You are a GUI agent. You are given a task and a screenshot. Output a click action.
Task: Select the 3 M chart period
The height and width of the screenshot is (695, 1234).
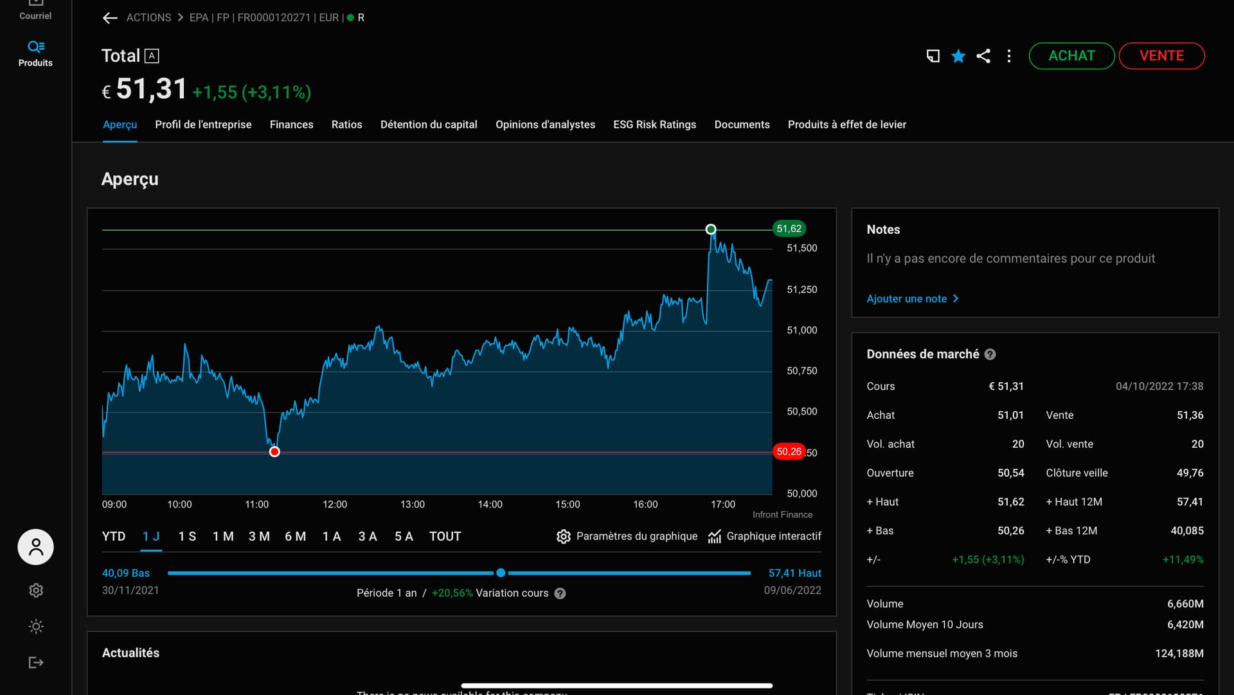259,536
